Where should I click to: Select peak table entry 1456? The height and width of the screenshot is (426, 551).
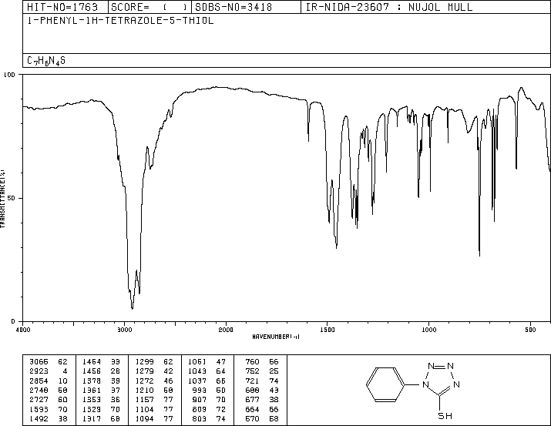92,371
